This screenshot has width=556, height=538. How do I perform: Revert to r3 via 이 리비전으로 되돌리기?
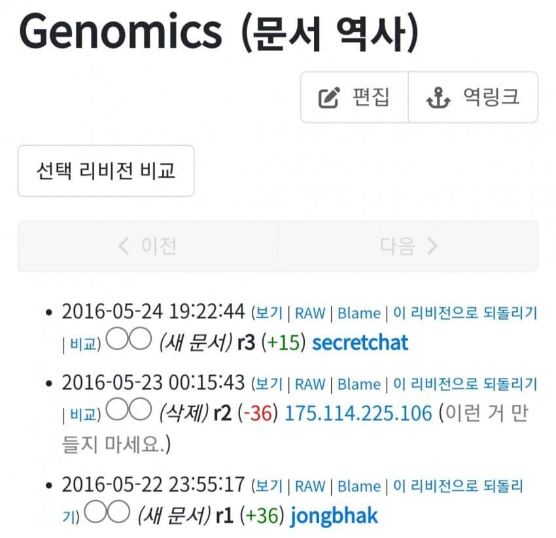[x=465, y=313]
